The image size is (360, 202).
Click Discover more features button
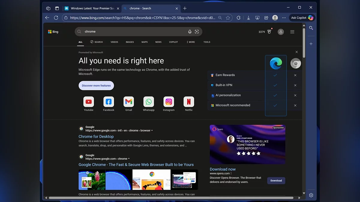pos(96,86)
